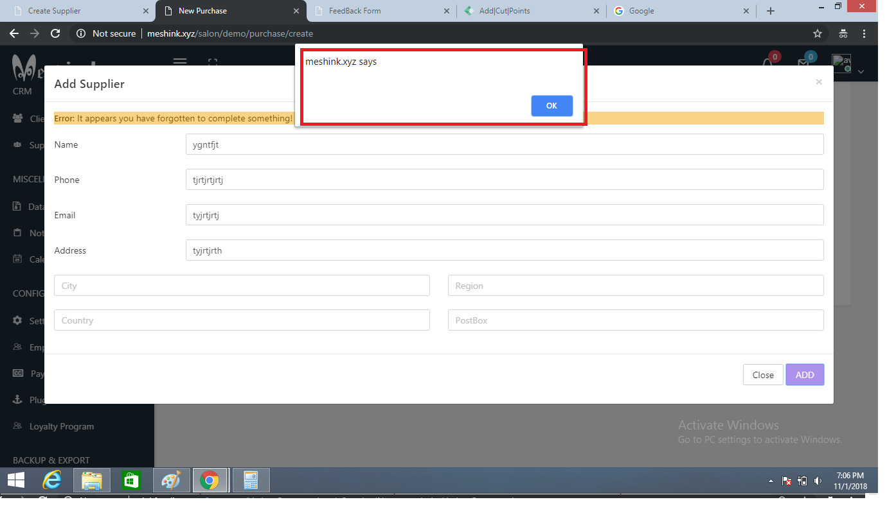Click the address bar URL
Image resolution: width=887 pixels, height=511 pixels.
pos(230,33)
